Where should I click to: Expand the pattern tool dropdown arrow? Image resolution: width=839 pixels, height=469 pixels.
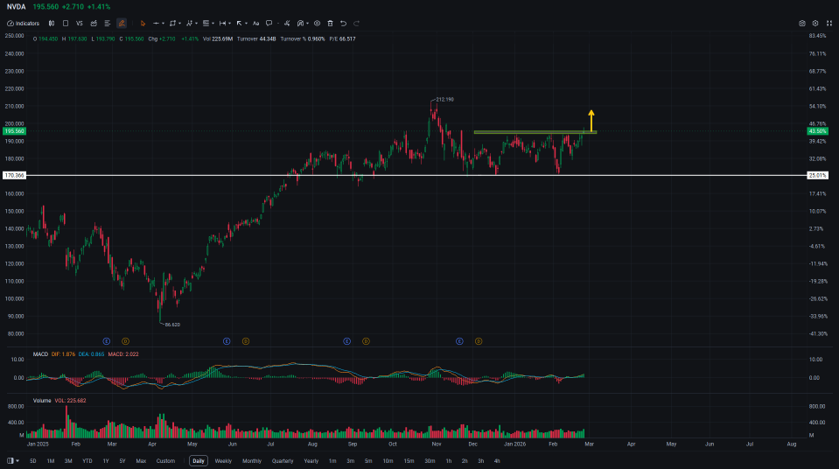coord(196,24)
